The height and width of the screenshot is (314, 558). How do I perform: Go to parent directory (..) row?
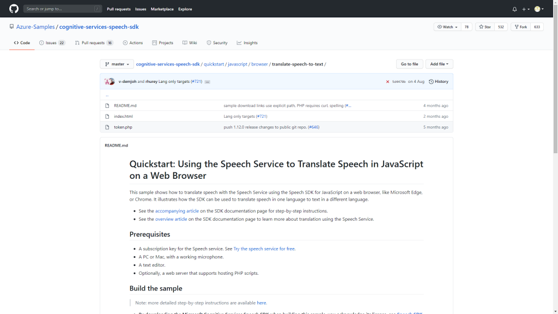click(276, 95)
